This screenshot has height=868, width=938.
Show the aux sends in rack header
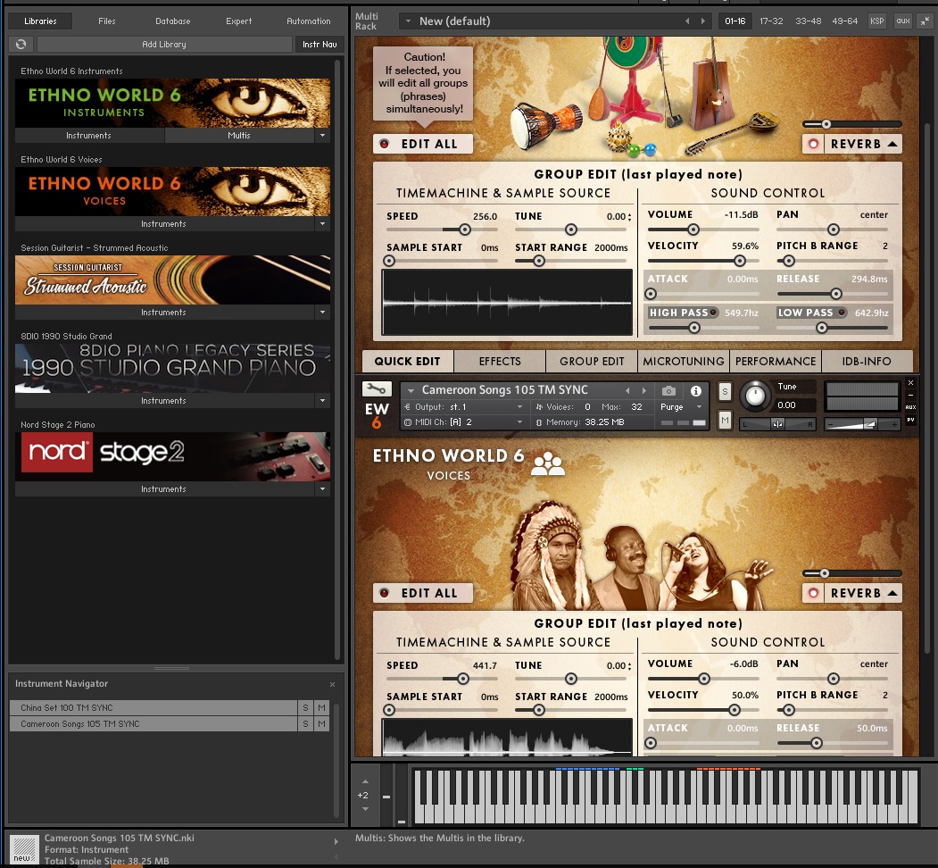tap(902, 21)
